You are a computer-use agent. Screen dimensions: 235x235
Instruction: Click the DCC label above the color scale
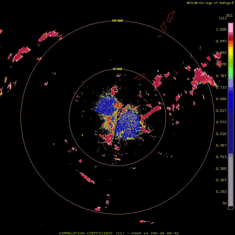click(x=230, y=16)
